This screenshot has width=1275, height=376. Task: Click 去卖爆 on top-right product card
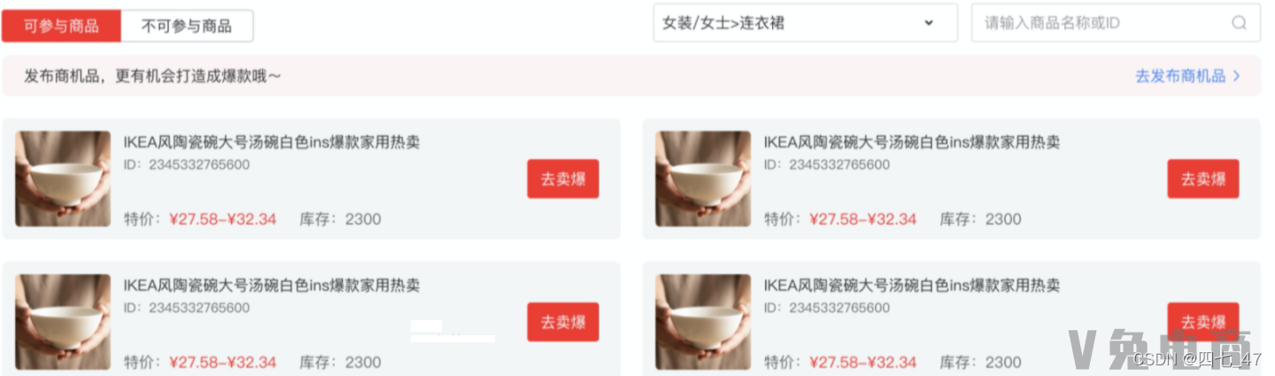click(x=1203, y=179)
